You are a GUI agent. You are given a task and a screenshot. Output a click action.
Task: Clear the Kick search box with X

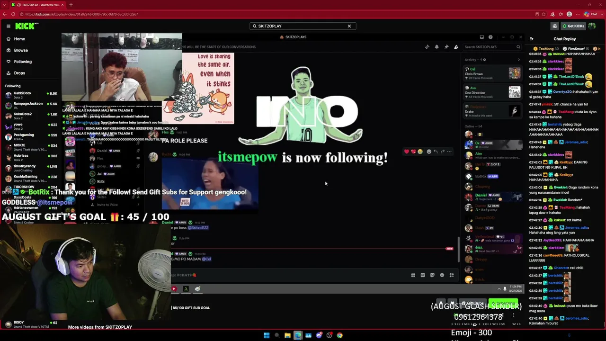349,26
